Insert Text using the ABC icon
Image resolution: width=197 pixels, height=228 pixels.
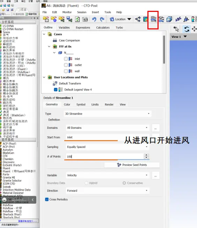[x=178, y=19]
